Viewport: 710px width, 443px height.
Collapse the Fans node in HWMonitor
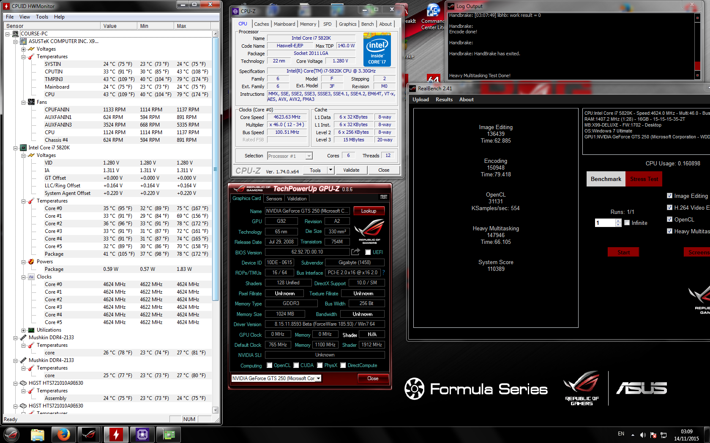24,102
